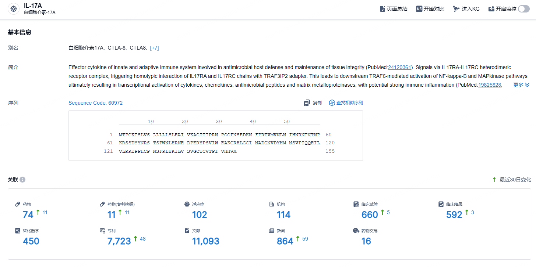Click the start monitoring icon
The width and height of the screenshot is (536, 267).
[x=491, y=9]
